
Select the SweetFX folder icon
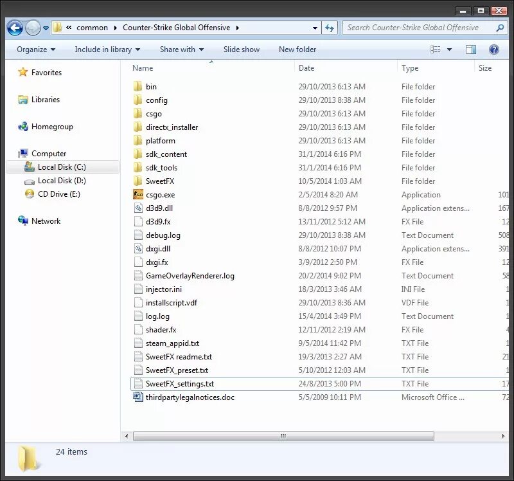coord(137,181)
